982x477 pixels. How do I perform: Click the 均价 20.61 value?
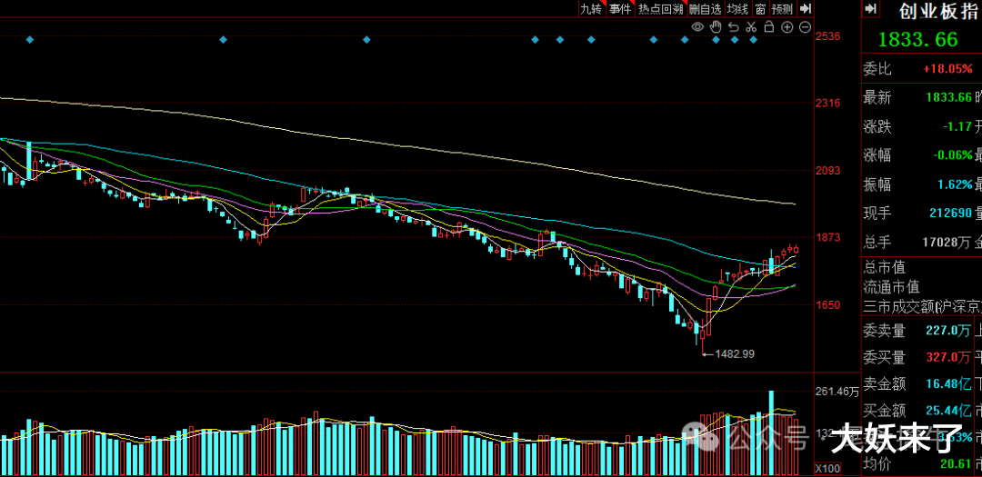coord(957,464)
